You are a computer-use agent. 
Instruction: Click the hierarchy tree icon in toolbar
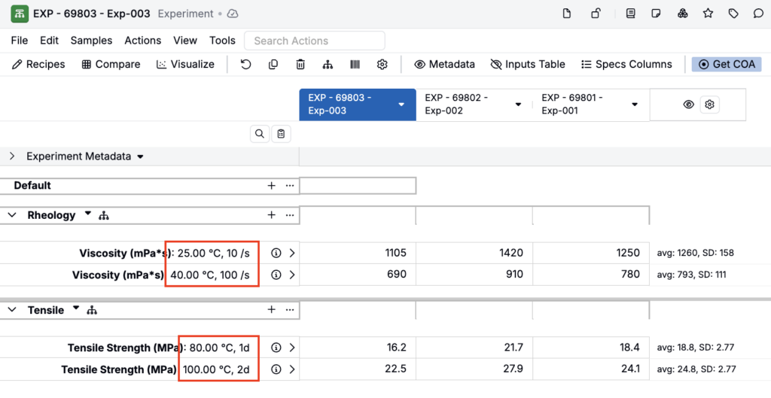[x=328, y=65]
